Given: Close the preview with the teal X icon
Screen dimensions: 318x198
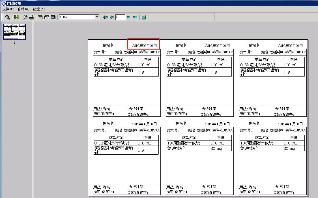Looking at the screenshot, I should [x=144, y=17].
